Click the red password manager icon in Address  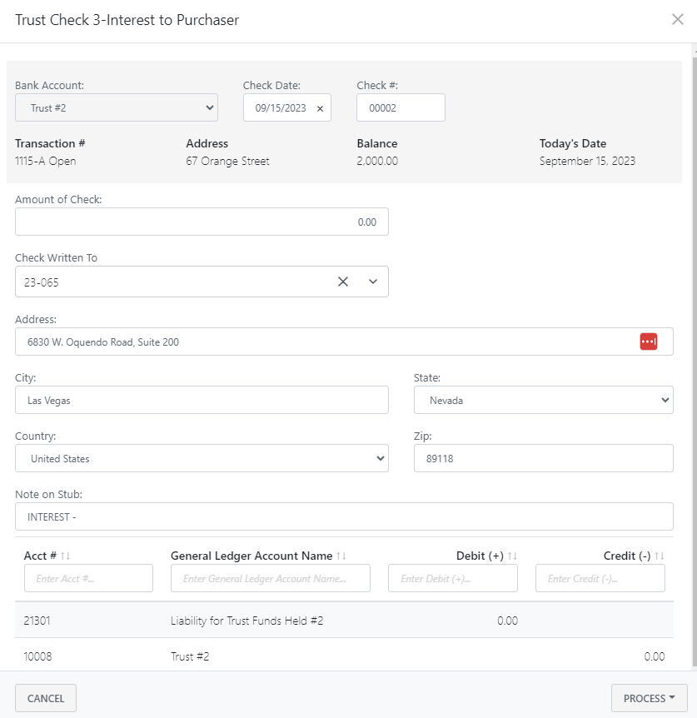pos(648,342)
